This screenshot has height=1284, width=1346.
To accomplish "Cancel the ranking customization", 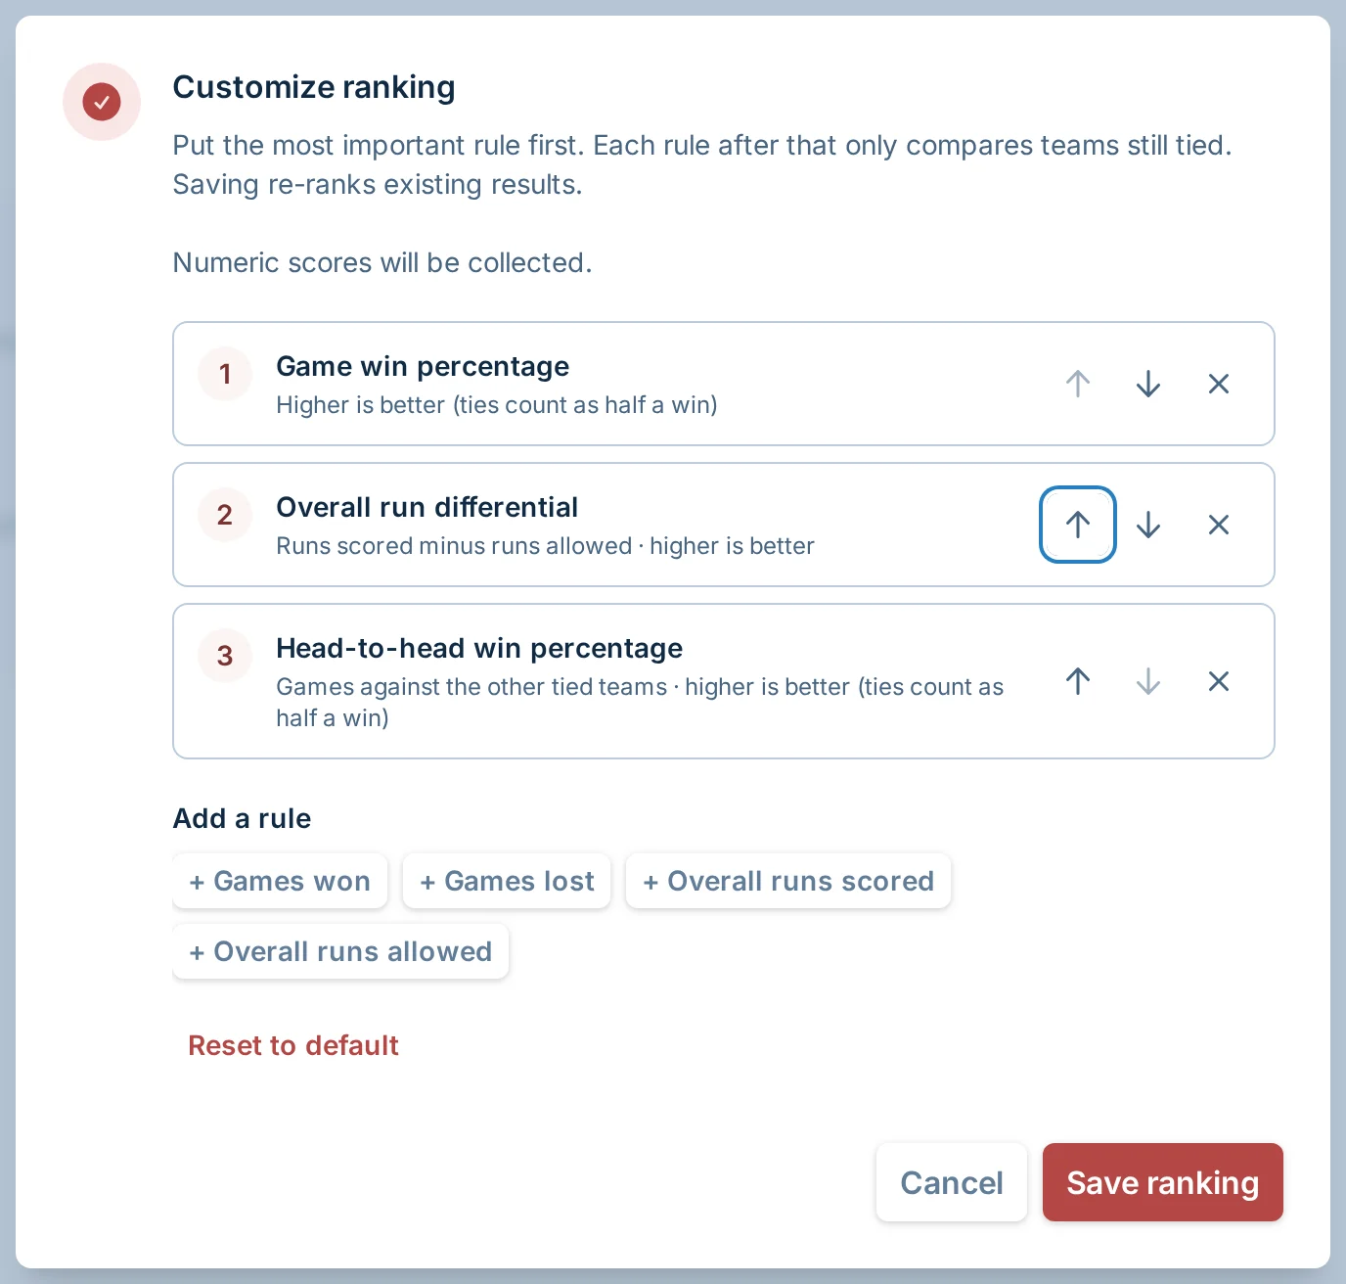I will pos(952,1182).
